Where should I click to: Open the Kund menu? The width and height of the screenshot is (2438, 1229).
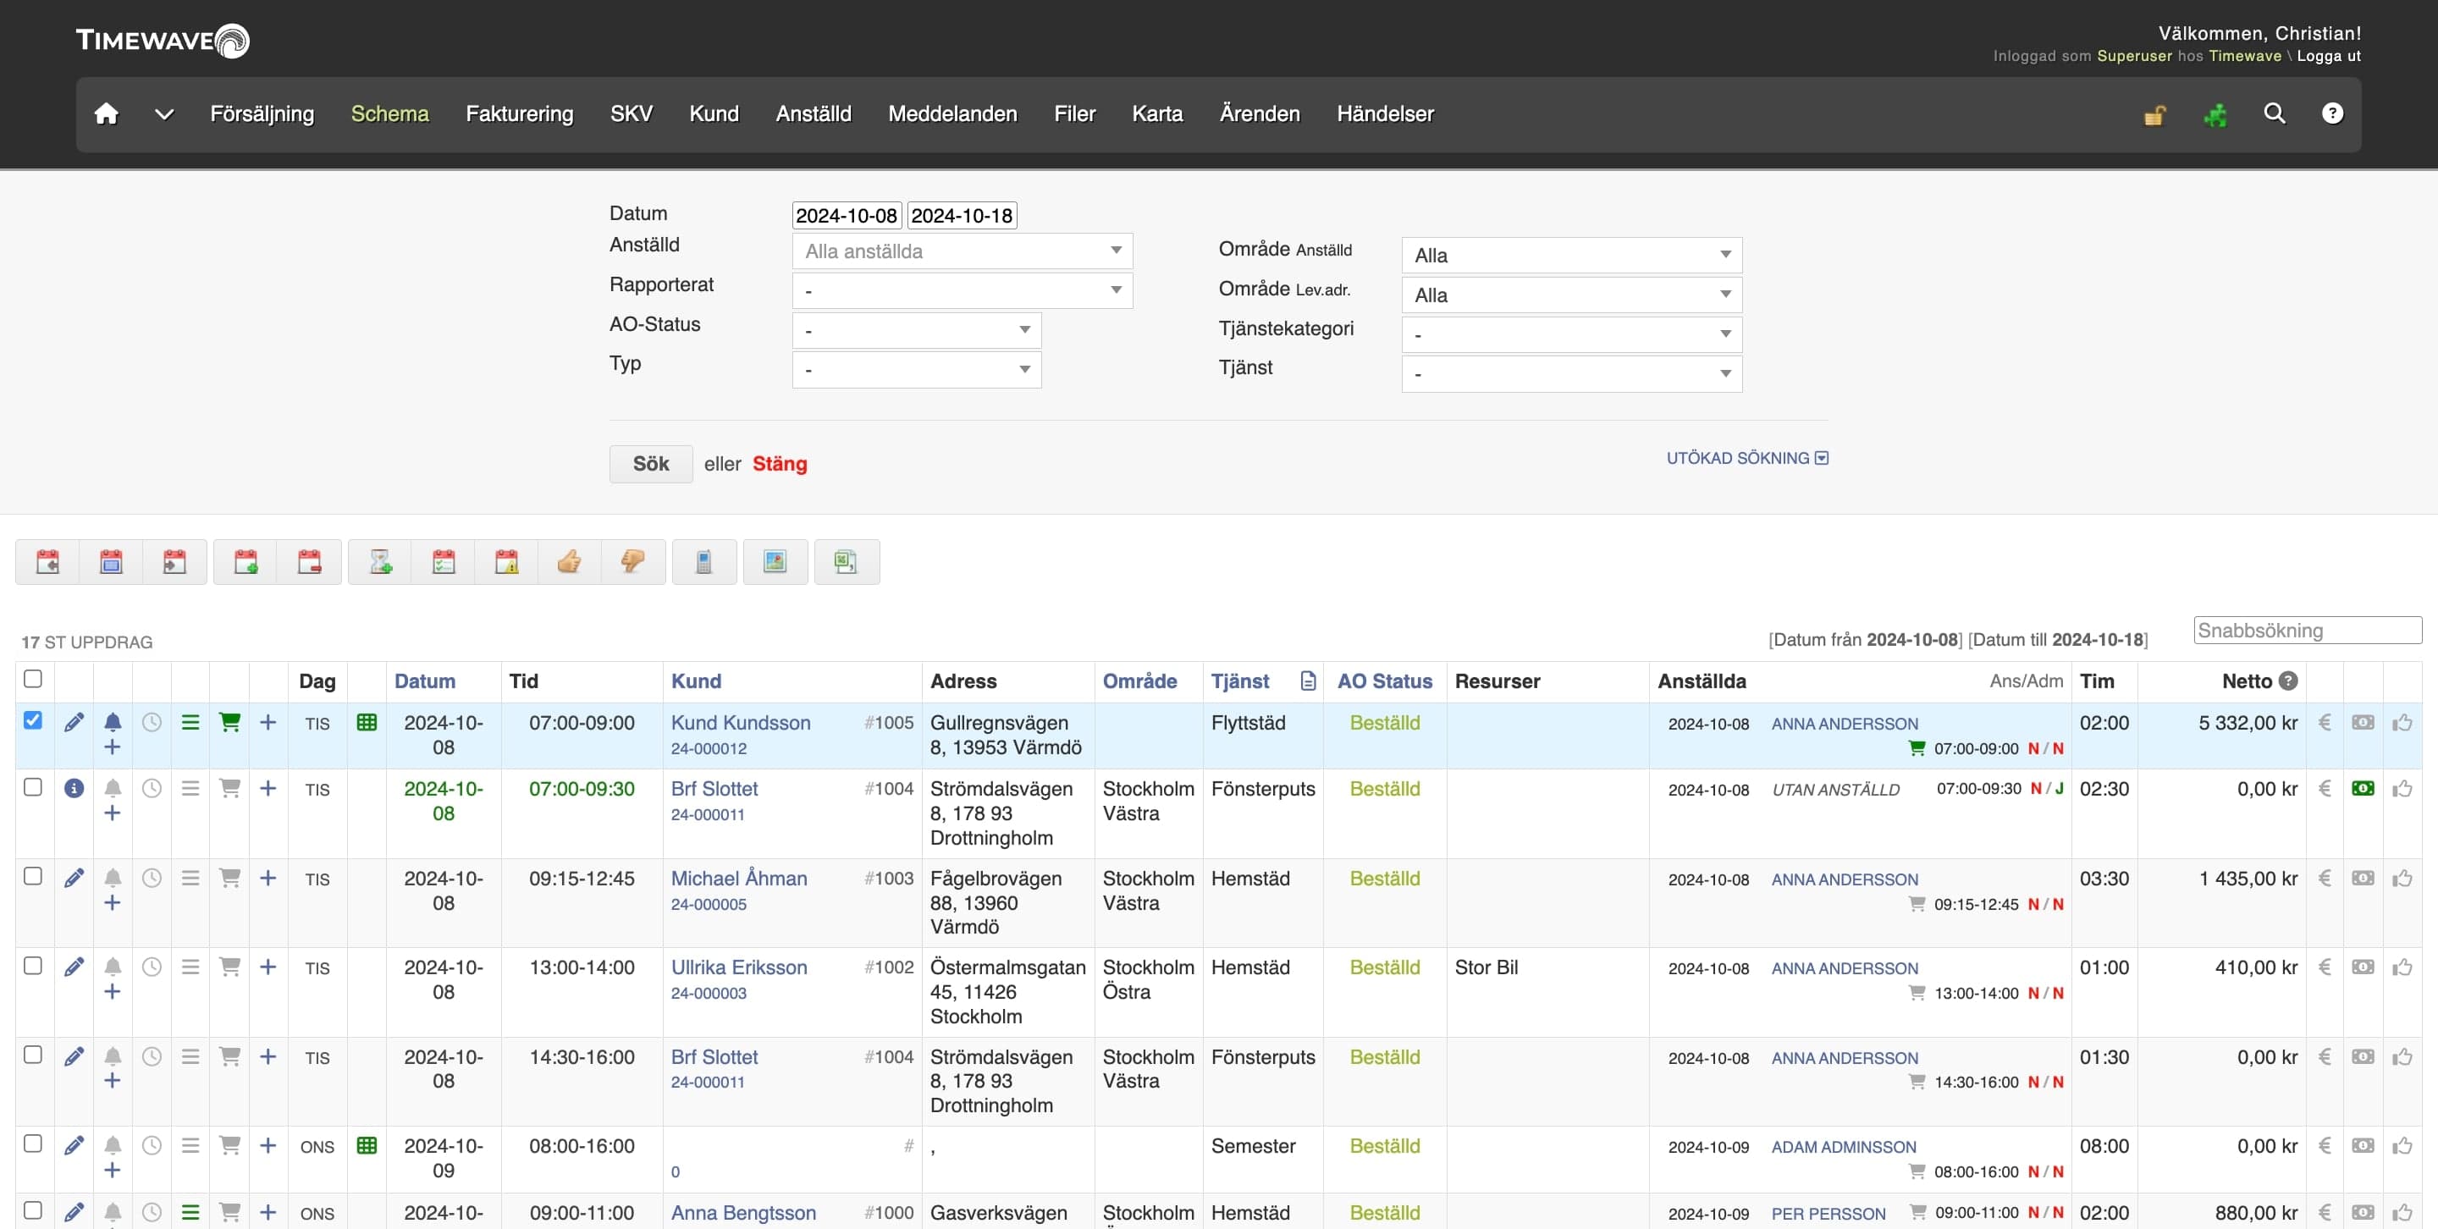[714, 113]
